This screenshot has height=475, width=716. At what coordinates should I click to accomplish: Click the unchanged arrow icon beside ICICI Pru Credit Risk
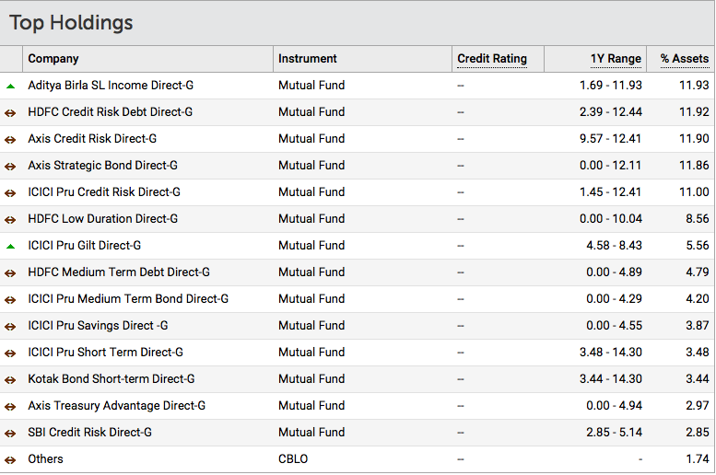pyautogui.click(x=10, y=193)
